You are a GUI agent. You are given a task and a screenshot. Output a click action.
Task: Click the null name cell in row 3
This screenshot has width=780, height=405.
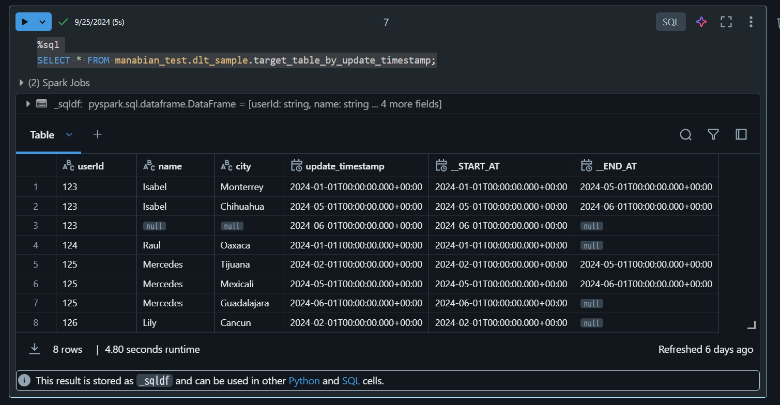click(x=175, y=225)
